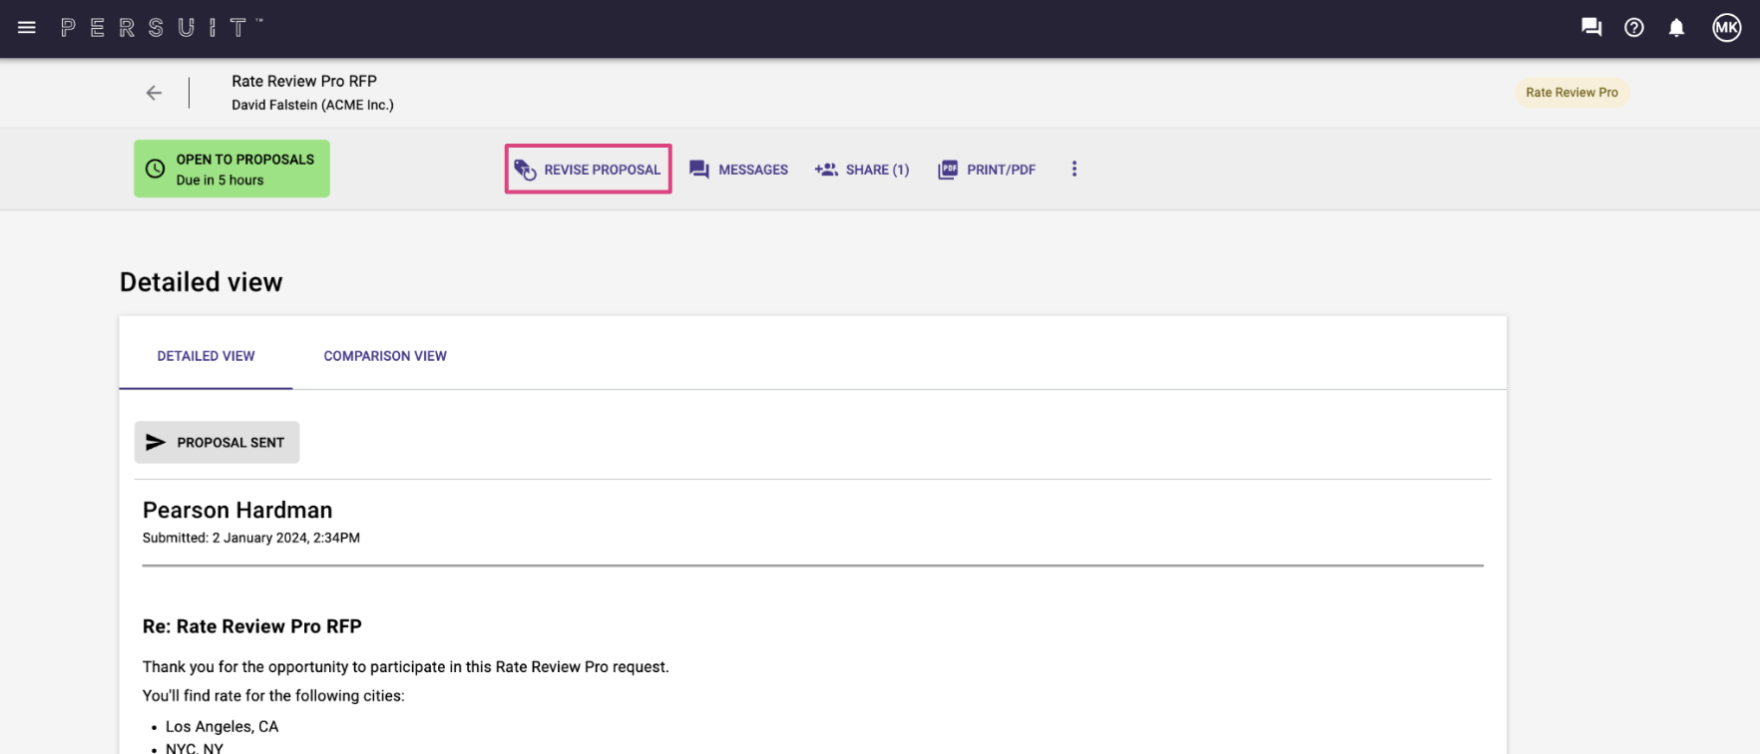This screenshot has height=754, width=1760.
Task: Open the hamburger navigation menu
Action: point(27,28)
